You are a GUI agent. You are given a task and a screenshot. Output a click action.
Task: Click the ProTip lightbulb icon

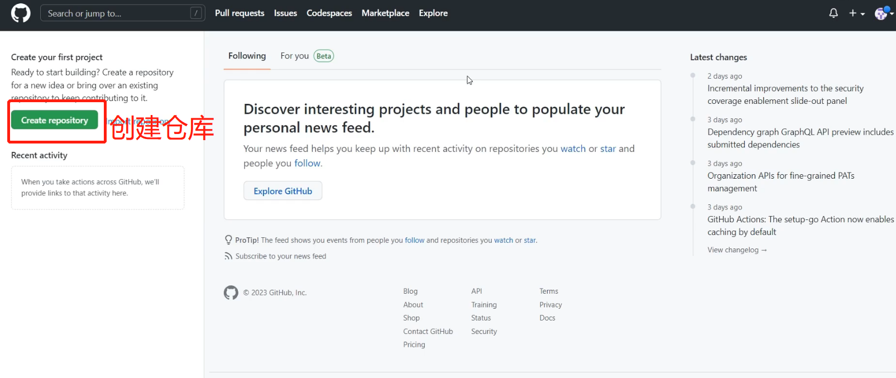pyautogui.click(x=228, y=240)
